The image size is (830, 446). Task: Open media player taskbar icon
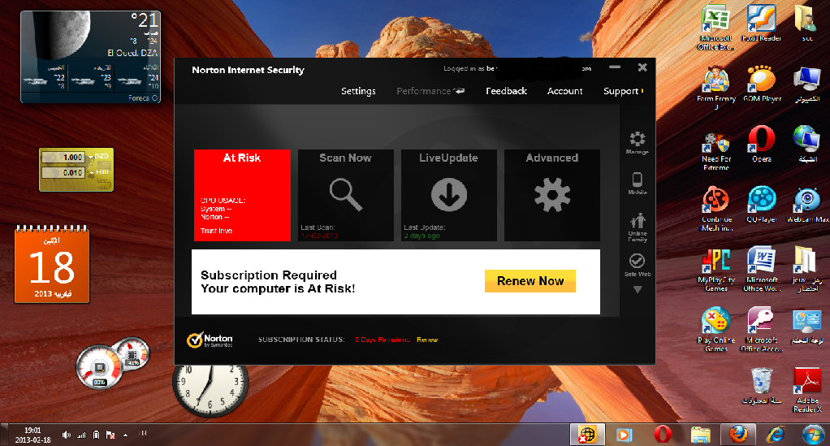coord(625,435)
